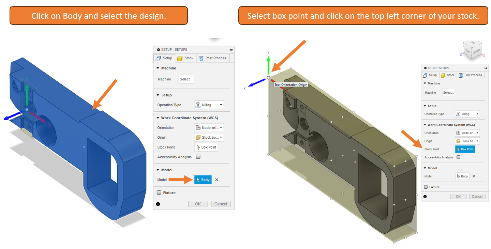491x249 pixels.
Task: Collapse Work Coordinate System section in SETUP8
Action: 158,118
